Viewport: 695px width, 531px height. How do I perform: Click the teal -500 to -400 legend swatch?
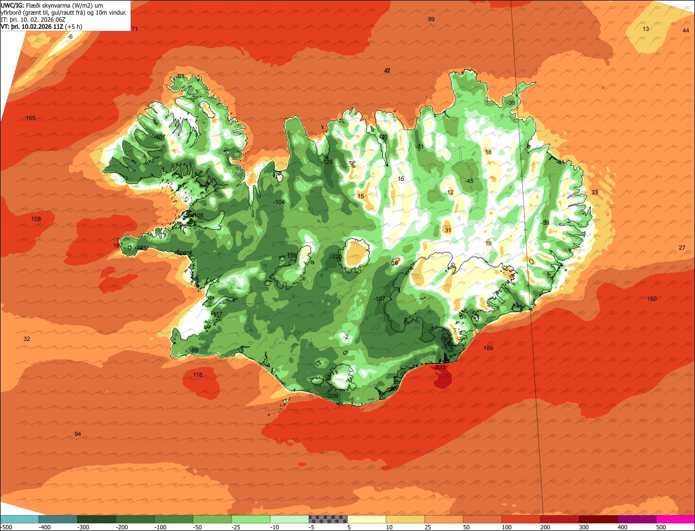(x=19, y=519)
